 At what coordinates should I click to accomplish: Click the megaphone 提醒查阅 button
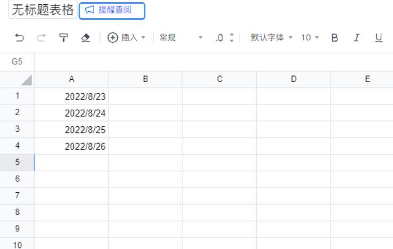(x=112, y=11)
